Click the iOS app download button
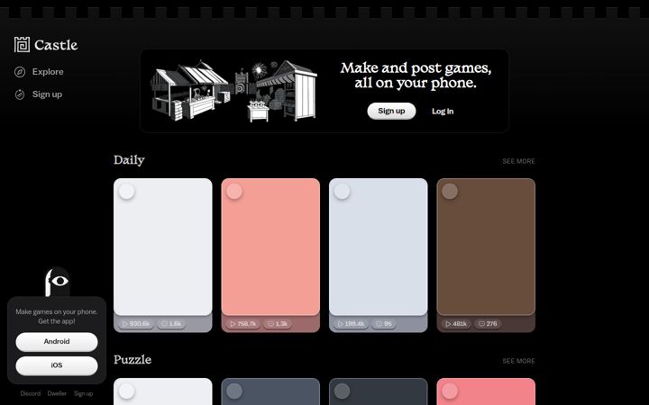Image resolution: width=649 pixels, height=405 pixels. pos(57,365)
